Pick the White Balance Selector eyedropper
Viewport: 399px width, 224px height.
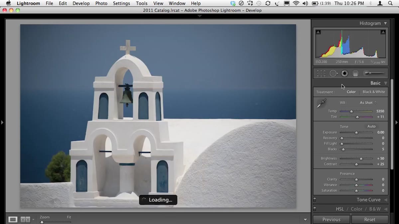click(x=321, y=104)
